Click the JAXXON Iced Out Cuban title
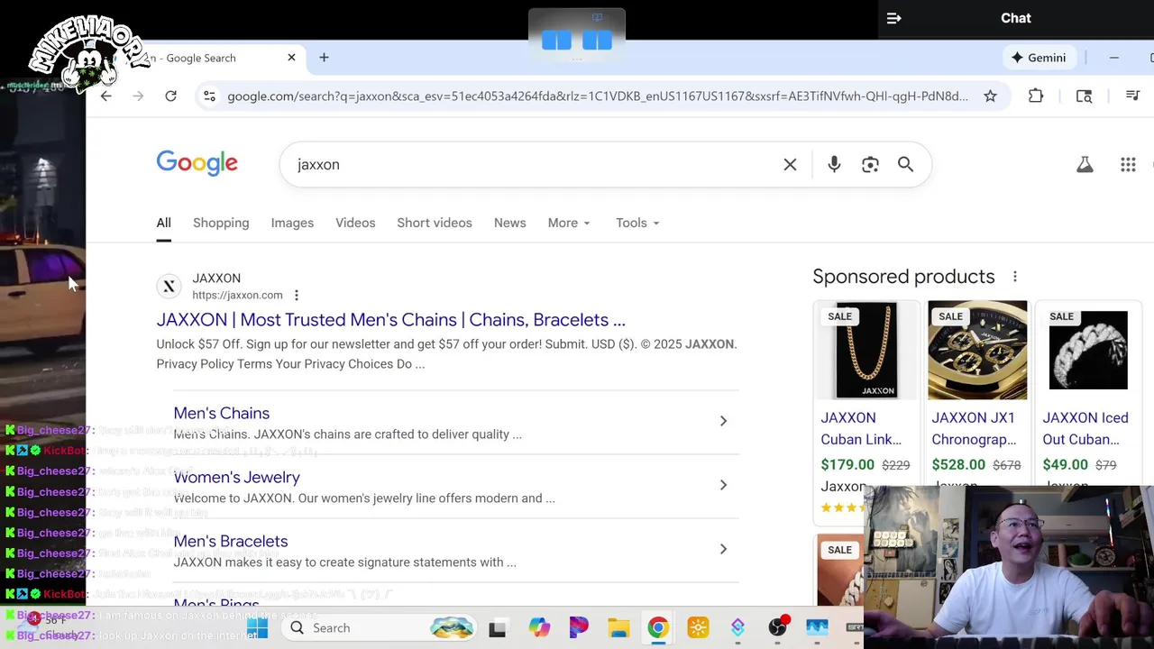The height and width of the screenshot is (649, 1154). [1085, 428]
